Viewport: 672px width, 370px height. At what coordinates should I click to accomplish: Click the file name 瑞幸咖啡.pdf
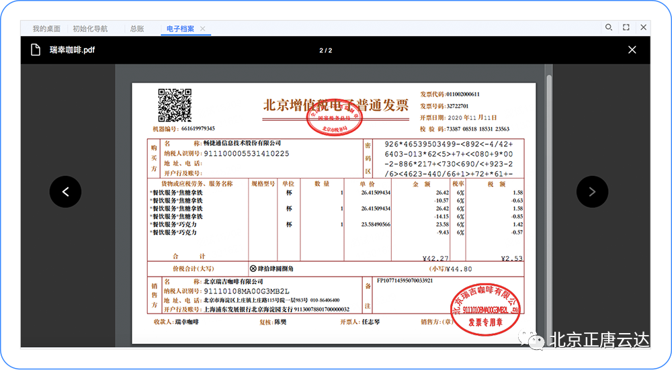(72, 50)
